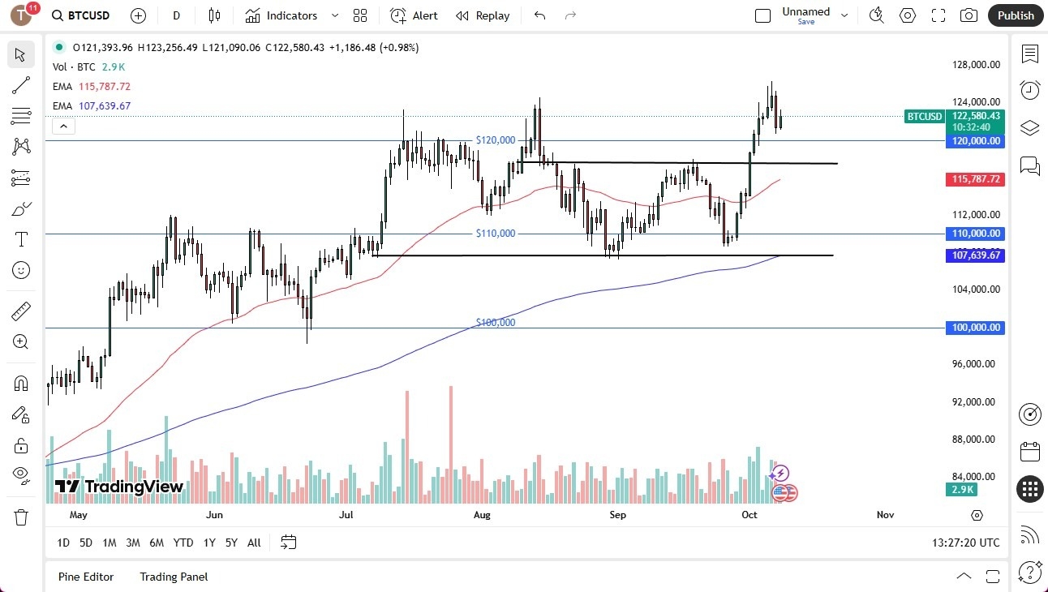Toggle hide all drawings on chart
The width and height of the screenshot is (1048, 592).
[20, 474]
